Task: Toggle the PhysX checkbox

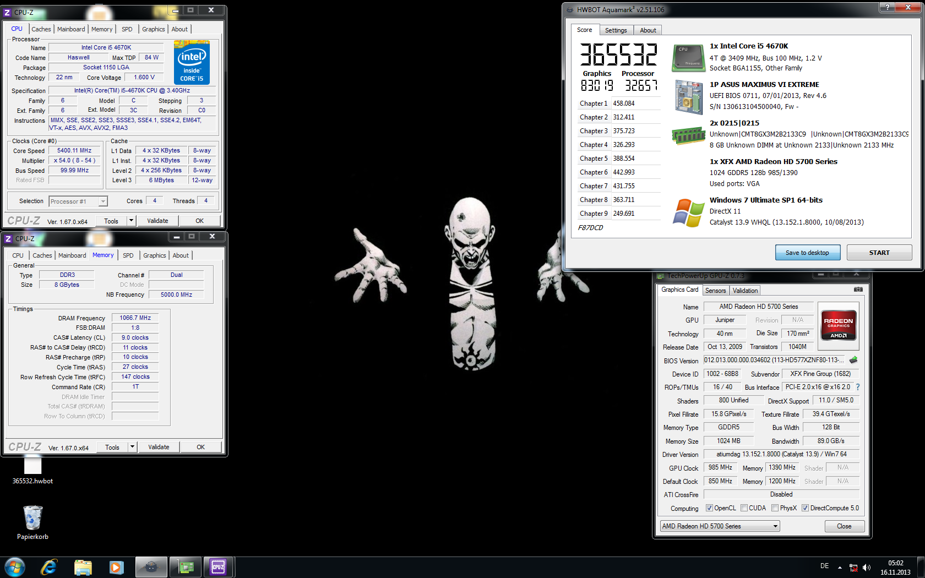Action: pos(775,508)
